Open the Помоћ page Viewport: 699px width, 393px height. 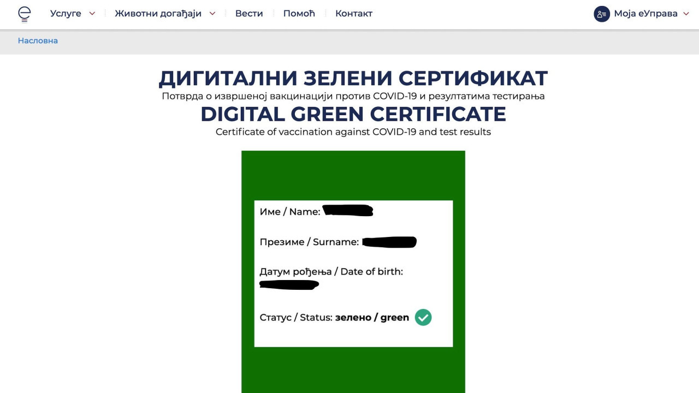(x=299, y=14)
